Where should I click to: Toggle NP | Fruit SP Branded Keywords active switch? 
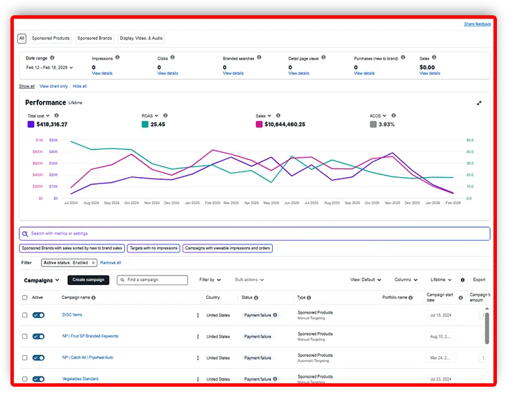[x=39, y=336]
